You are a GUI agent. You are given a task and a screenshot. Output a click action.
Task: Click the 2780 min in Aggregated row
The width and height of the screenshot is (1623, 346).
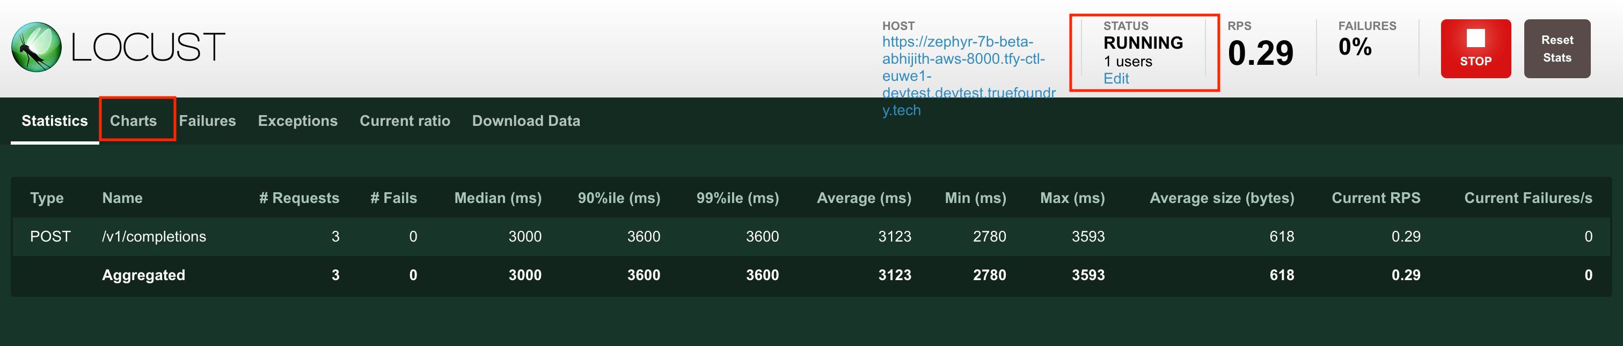[x=989, y=275]
